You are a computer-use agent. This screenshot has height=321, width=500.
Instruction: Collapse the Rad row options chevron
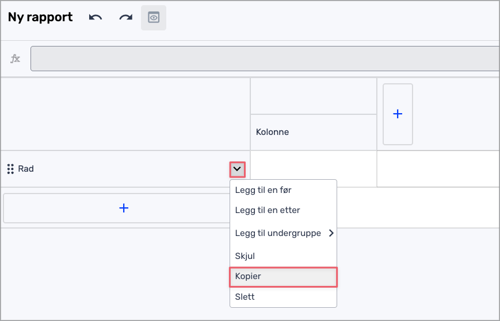[237, 169]
